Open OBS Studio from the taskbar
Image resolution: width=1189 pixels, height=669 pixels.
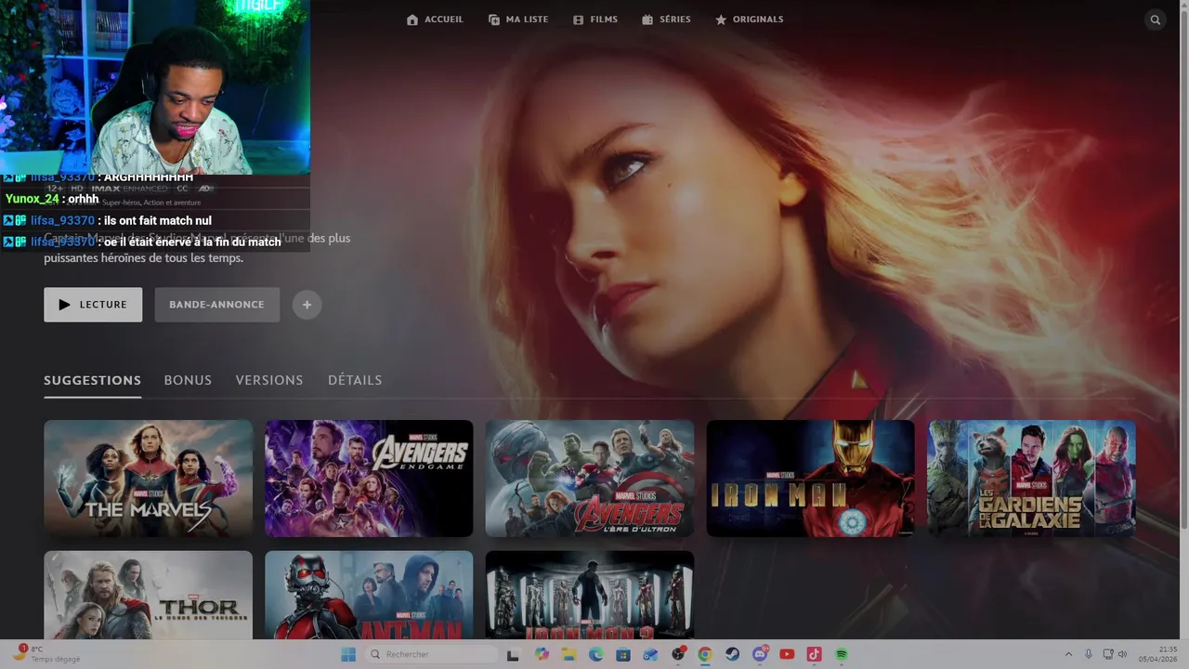(x=678, y=655)
